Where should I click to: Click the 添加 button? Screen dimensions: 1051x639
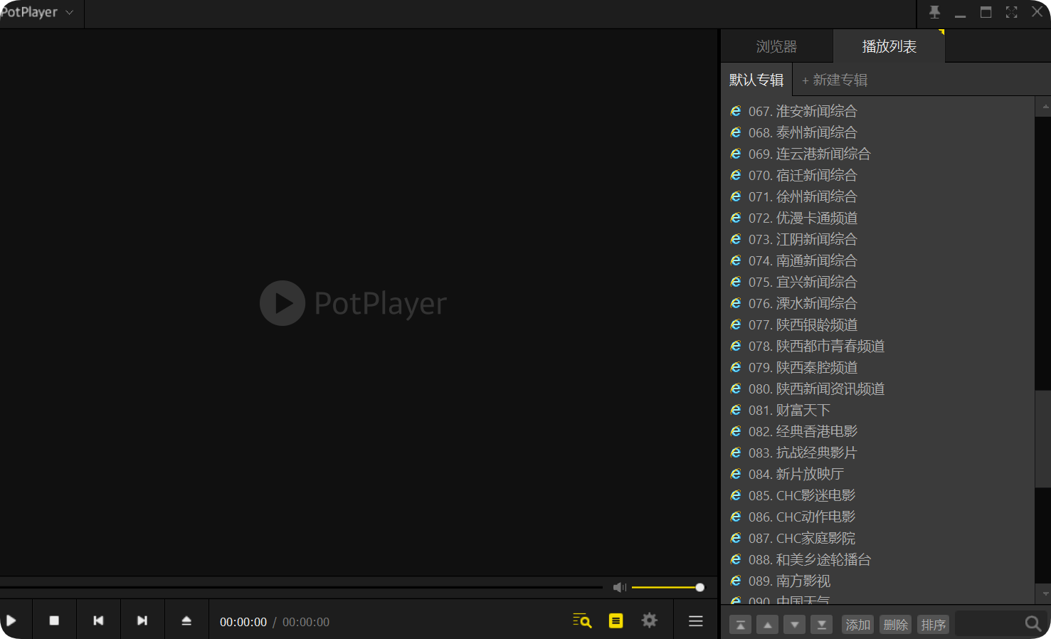coord(857,625)
